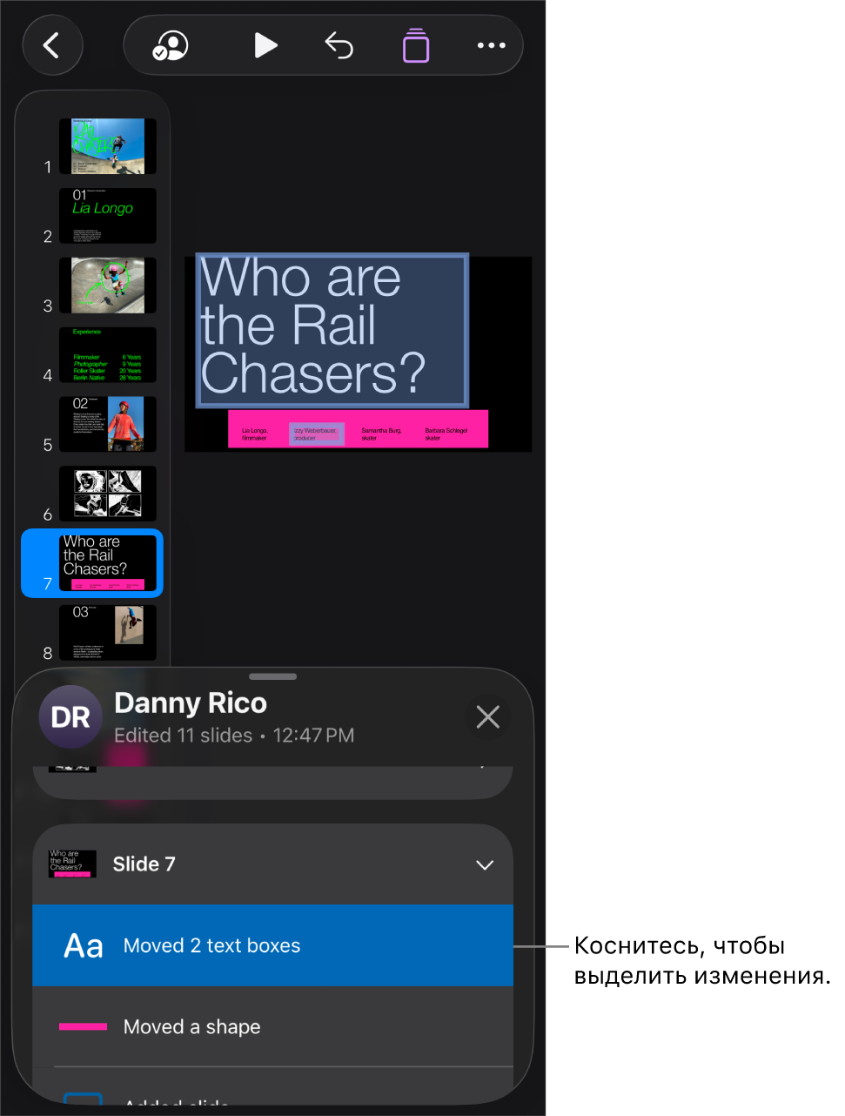Highlight the 'Moved 2 text boxes' change
Image resolution: width=845 pixels, height=1116 pixels.
click(272, 945)
